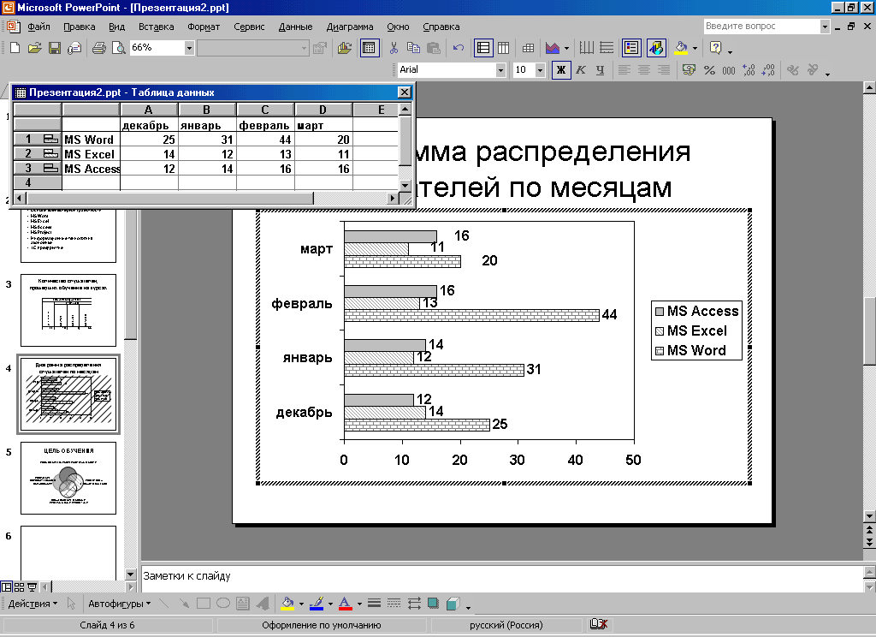Switch to Slide Sorter view icon

(x=19, y=586)
